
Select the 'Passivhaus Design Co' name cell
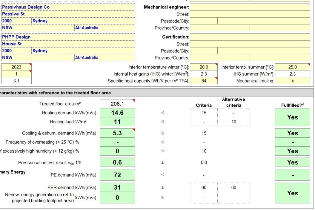click(68, 7)
